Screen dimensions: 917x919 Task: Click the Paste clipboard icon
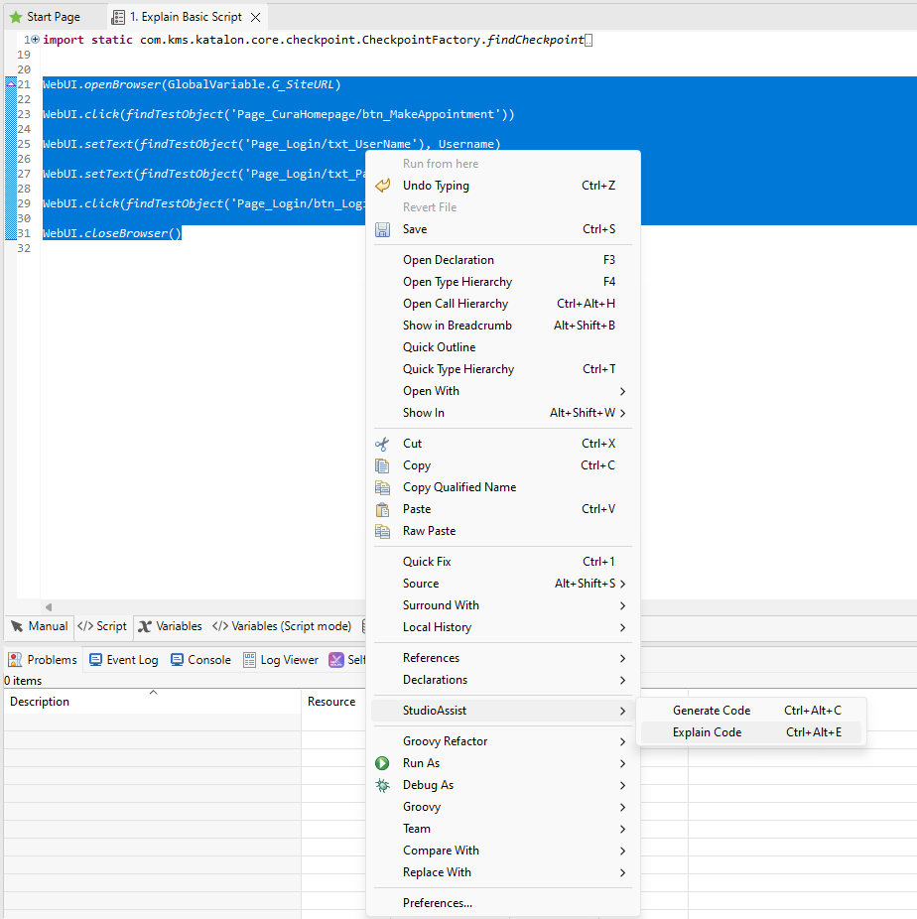click(382, 509)
